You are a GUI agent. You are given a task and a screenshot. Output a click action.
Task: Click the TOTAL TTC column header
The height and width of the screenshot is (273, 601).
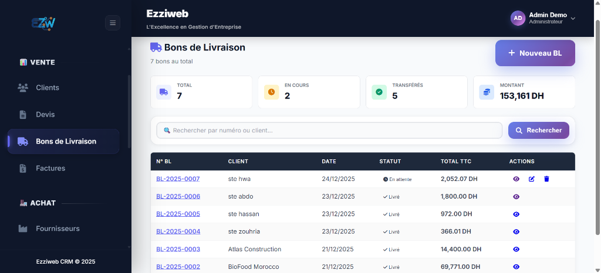(456, 161)
